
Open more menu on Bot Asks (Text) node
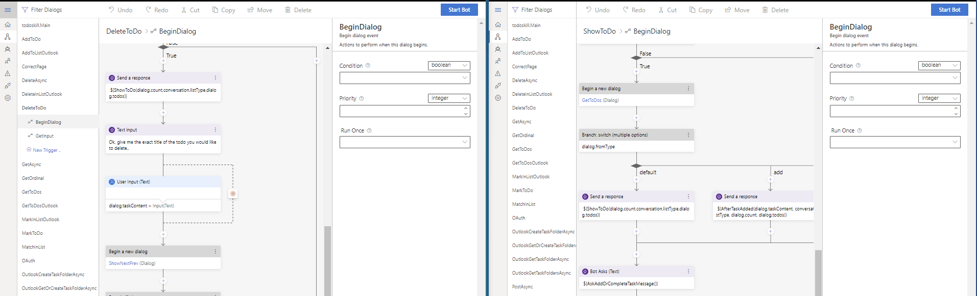[688, 272]
